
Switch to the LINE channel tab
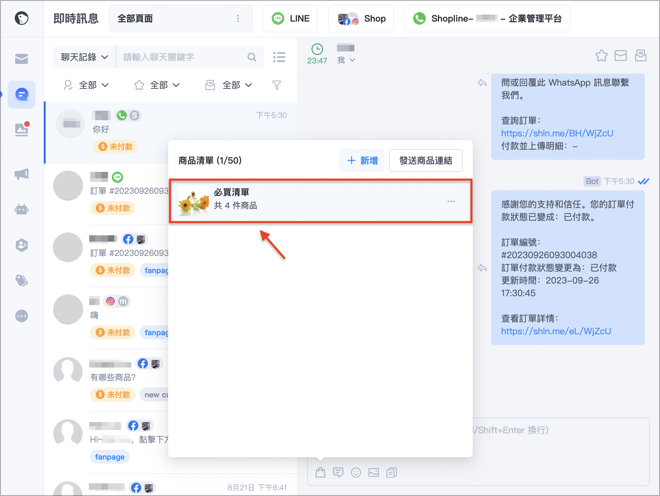(290, 18)
